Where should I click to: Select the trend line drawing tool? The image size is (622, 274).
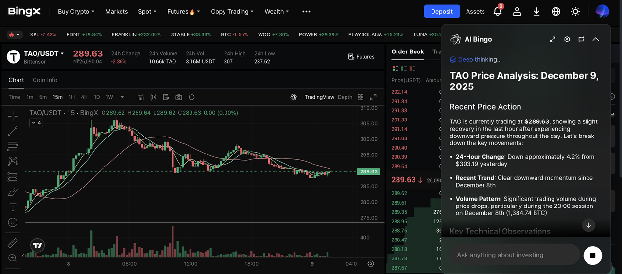tap(13, 131)
